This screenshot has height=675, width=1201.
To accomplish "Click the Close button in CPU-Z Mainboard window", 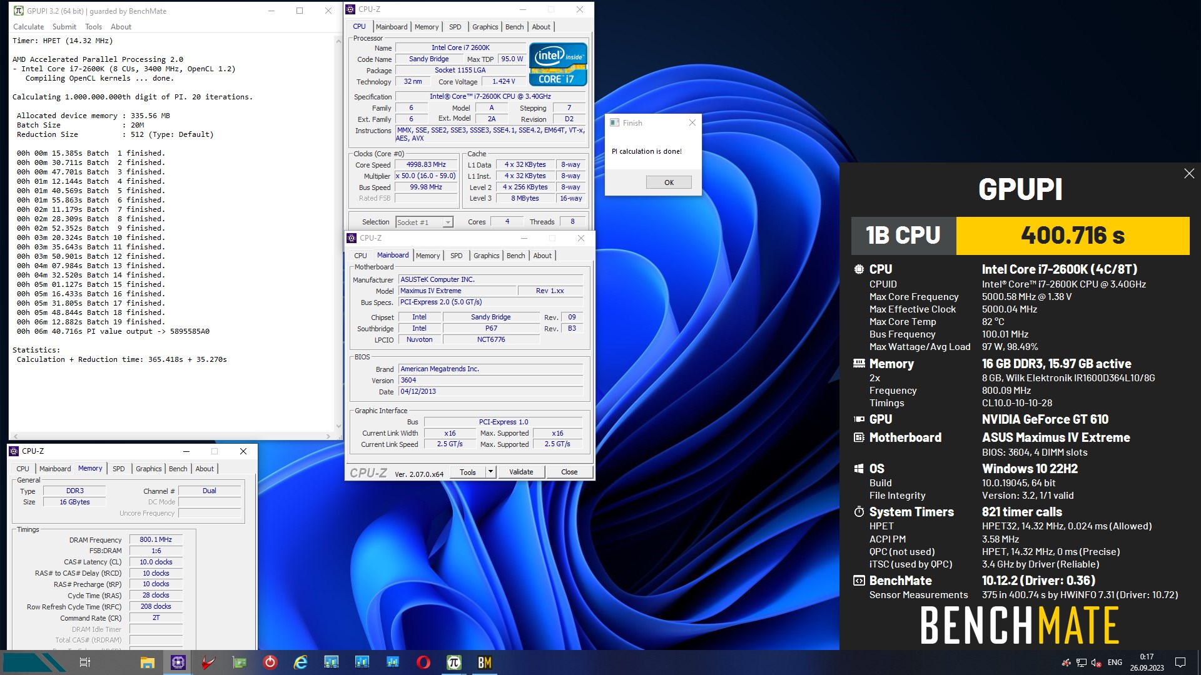I will pyautogui.click(x=569, y=472).
